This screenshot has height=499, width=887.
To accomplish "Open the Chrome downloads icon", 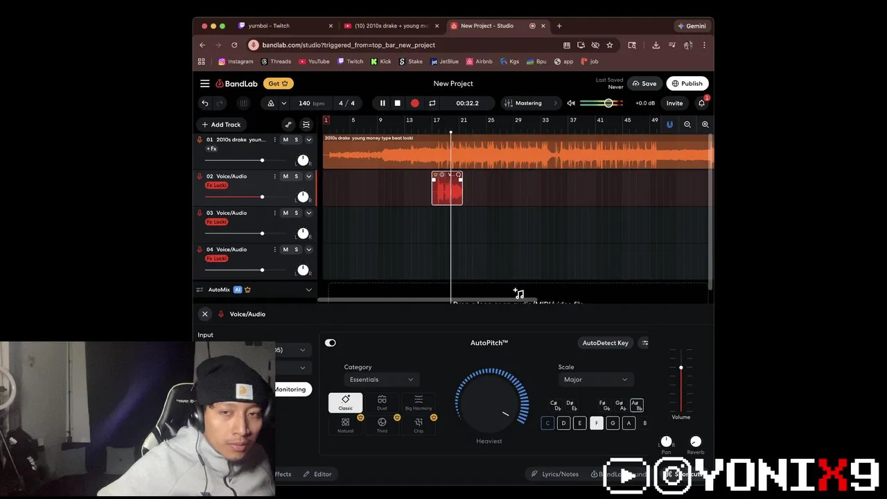I will pos(656,45).
